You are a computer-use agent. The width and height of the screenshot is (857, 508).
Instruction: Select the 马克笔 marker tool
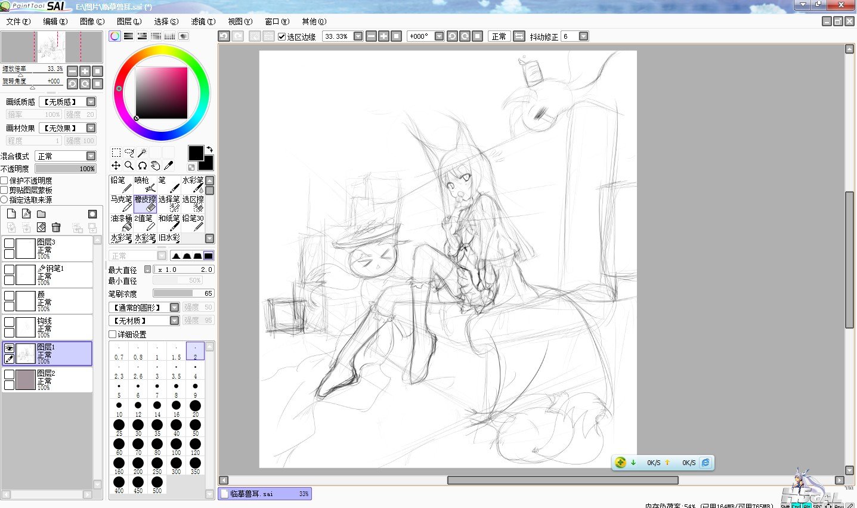tap(121, 204)
